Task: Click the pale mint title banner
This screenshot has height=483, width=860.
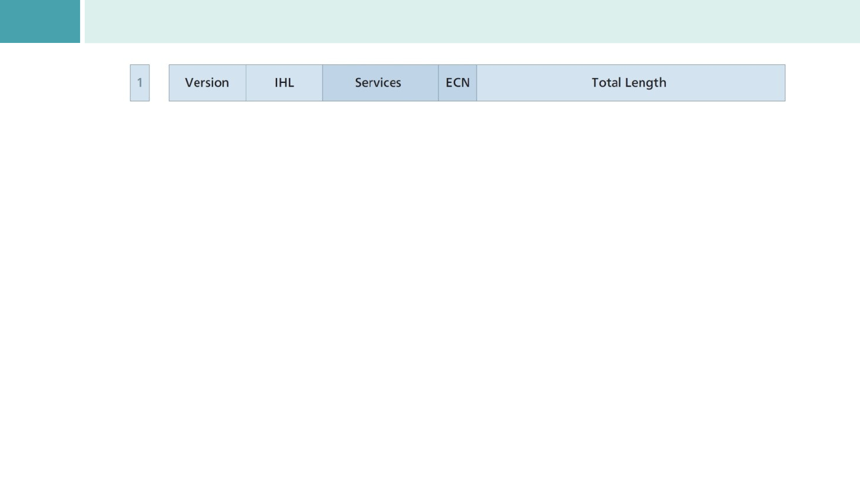Action: pos(472,21)
